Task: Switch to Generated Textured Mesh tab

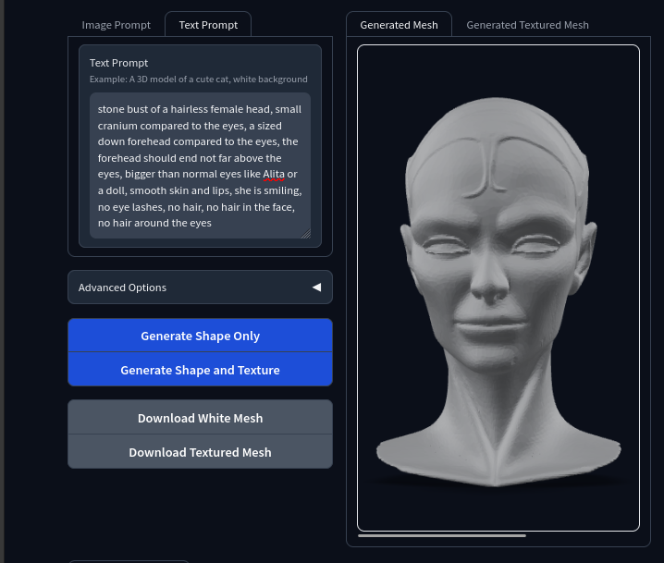Action: pos(527,25)
